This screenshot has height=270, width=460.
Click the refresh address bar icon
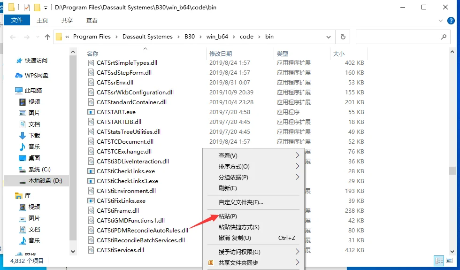click(343, 37)
